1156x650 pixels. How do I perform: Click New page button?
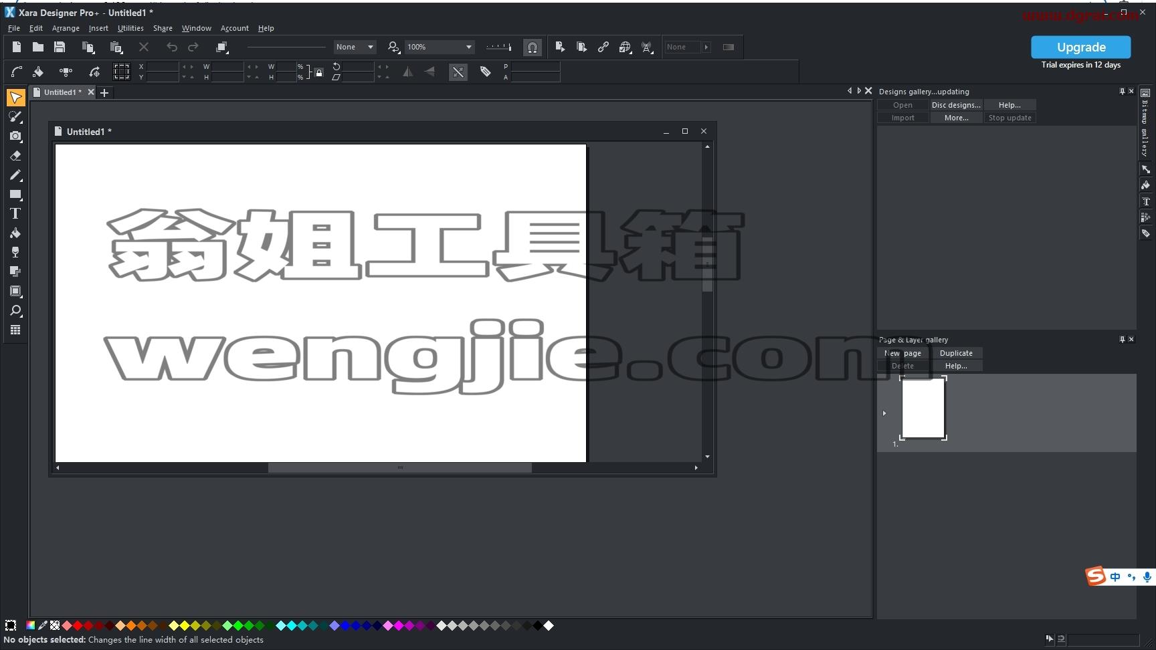pyautogui.click(x=902, y=353)
